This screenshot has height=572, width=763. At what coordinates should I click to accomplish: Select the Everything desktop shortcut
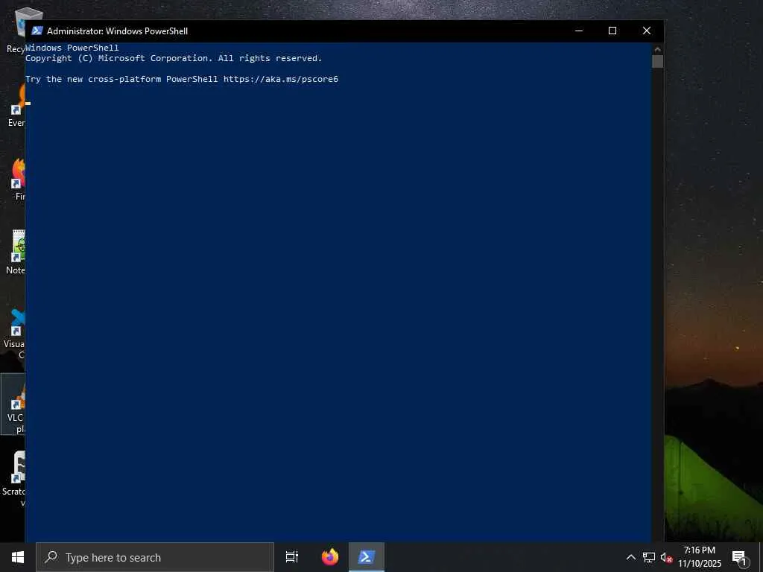pyautogui.click(x=16, y=104)
